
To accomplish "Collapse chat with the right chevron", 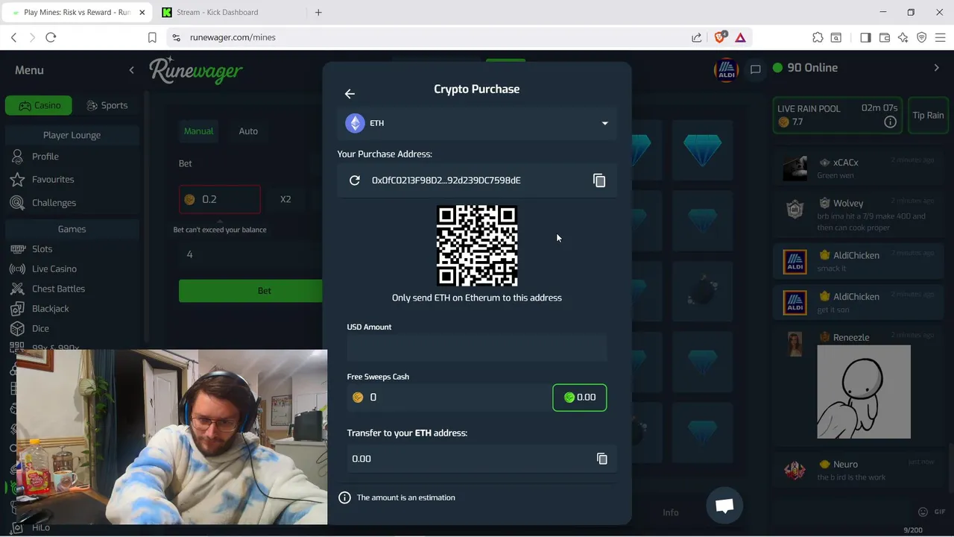I will (937, 68).
